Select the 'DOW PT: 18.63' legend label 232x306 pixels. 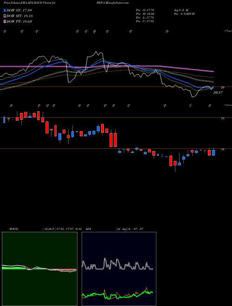tap(19, 21)
